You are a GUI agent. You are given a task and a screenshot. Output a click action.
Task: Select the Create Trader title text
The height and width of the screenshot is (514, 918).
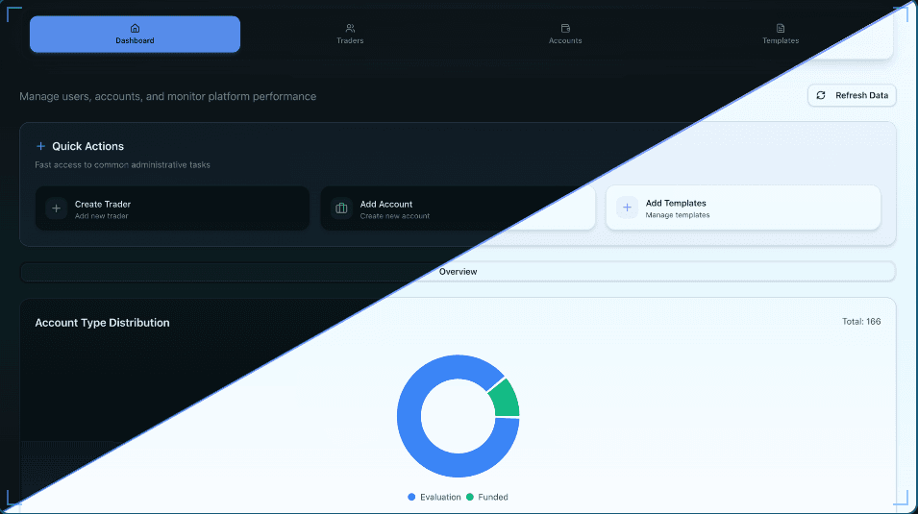[x=103, y=204]
